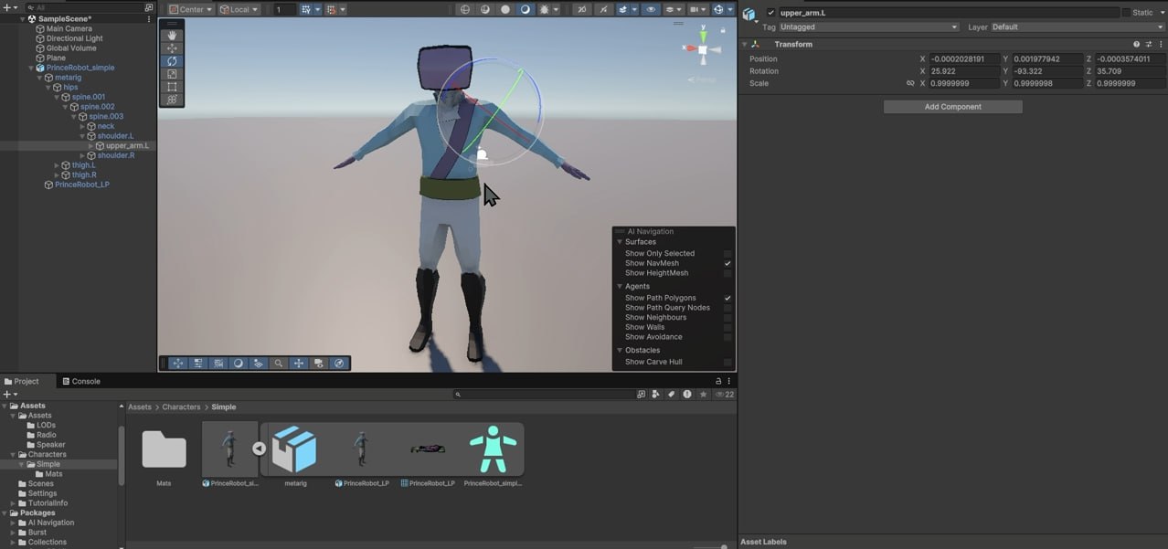
Task: Switch to shaded wireframe draw mode icon
Action: coord(485,9)
